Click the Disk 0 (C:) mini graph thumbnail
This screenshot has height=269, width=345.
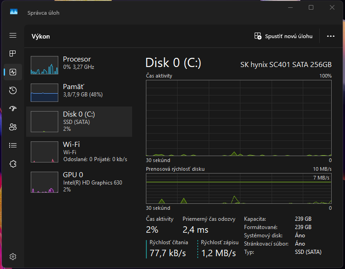click(45, 121)
